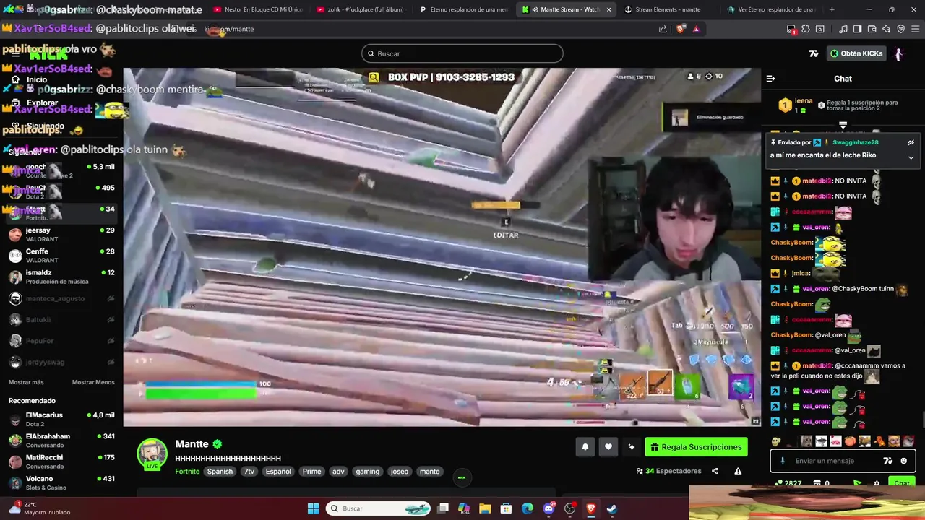Expand the pinned message chevron
Image resolution: width=925 pixels, height=520 pixels.
pyautogui.click(x=911, y=157)
